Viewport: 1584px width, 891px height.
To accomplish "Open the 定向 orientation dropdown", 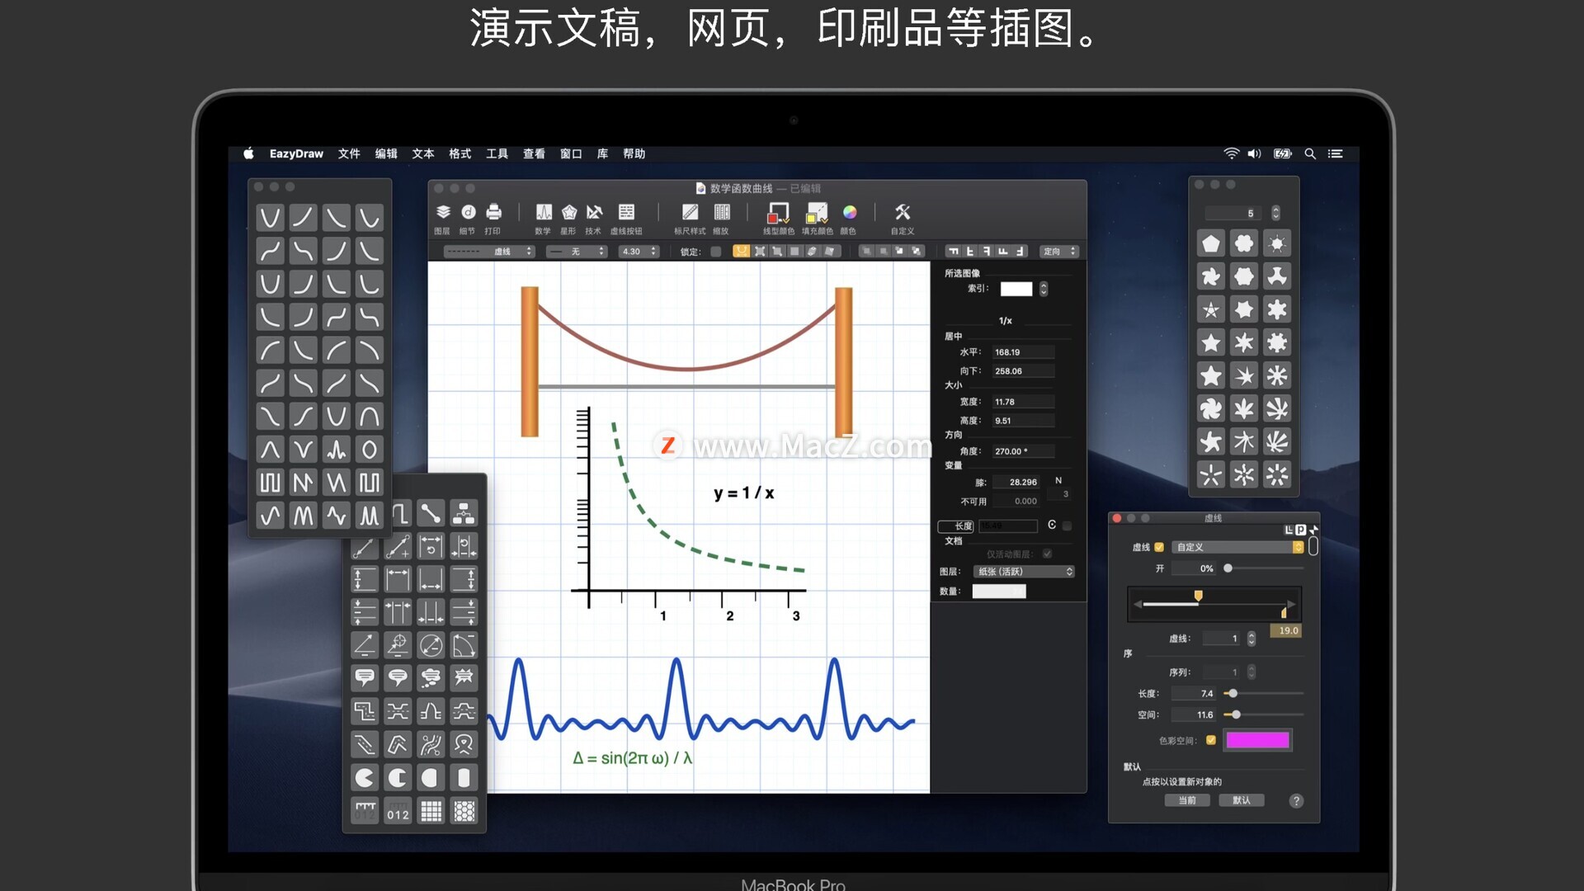I will click(1059, 252).
